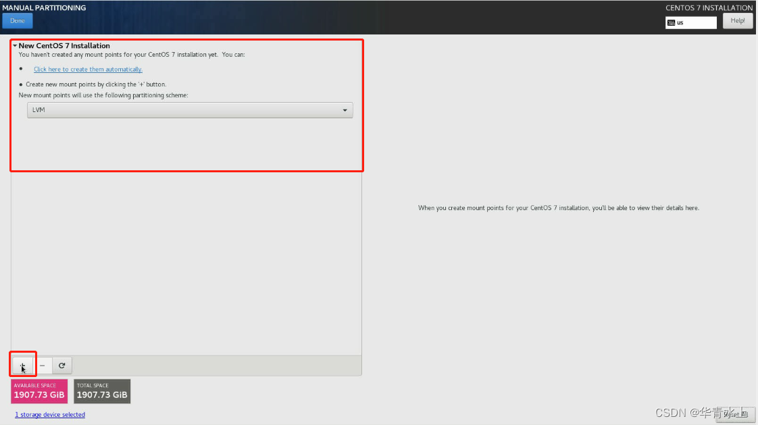Collapse the New CentOS 7 Installation section
Screen dimensions: 758x425
[15, 46]
